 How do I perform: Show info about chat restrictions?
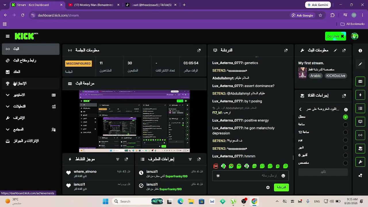click(x=346, y=110)
